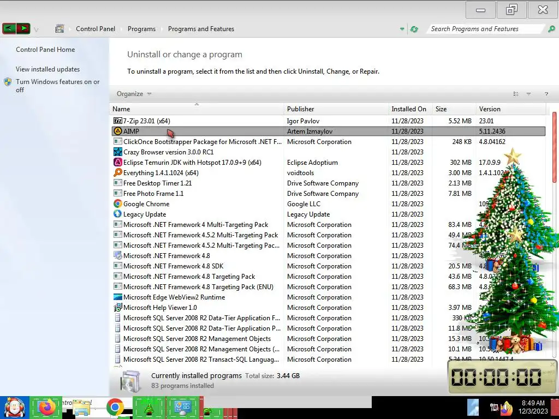
Task: Click publisher voidtools
Action: [301, 172]
